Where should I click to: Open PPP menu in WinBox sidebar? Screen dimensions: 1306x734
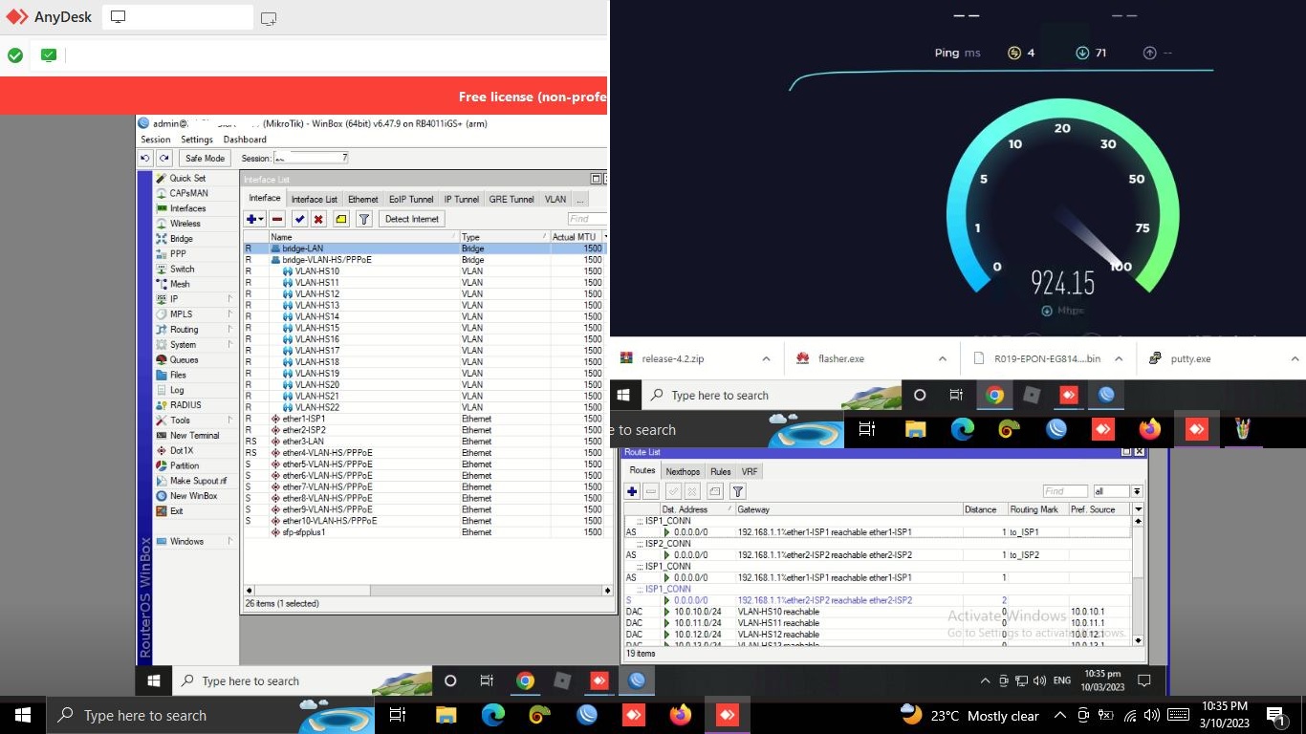[178, 254]
